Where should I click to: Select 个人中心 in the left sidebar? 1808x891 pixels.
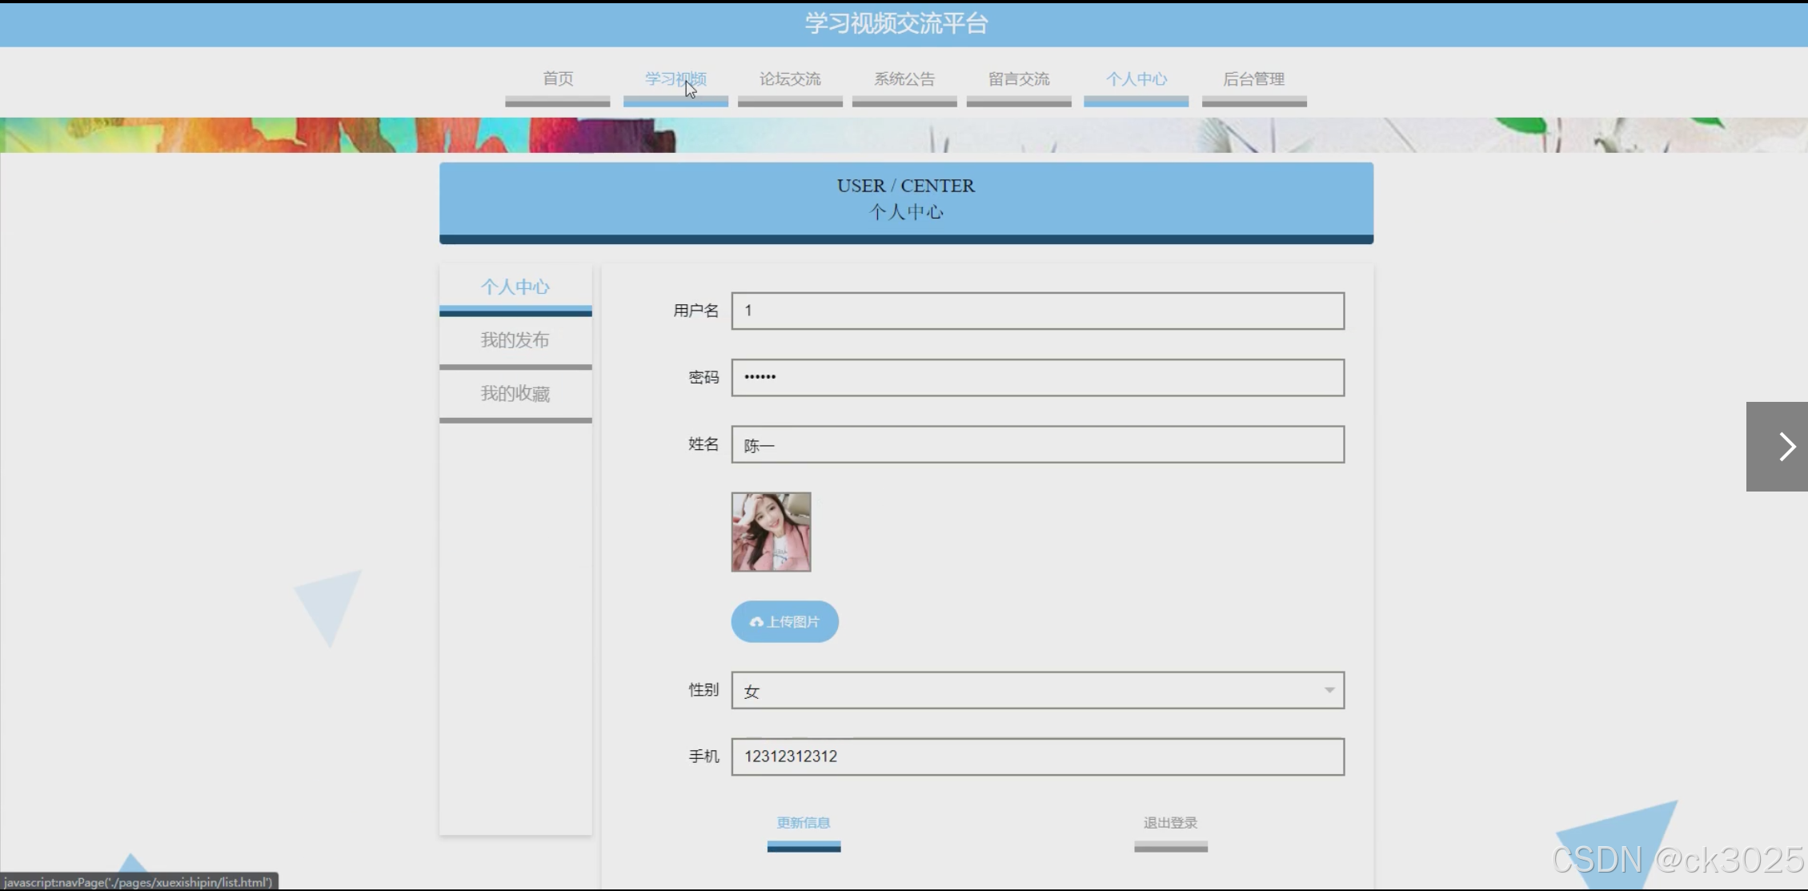515,287
